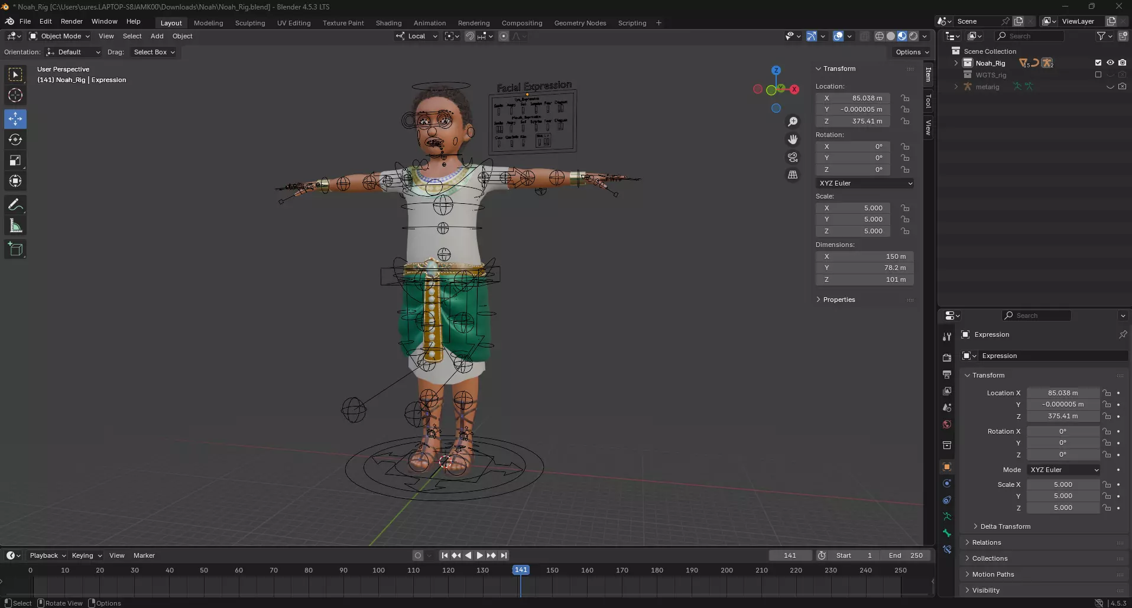1132x608 pixels.
Task: Open the Playback popover
Action: [47, 555]
